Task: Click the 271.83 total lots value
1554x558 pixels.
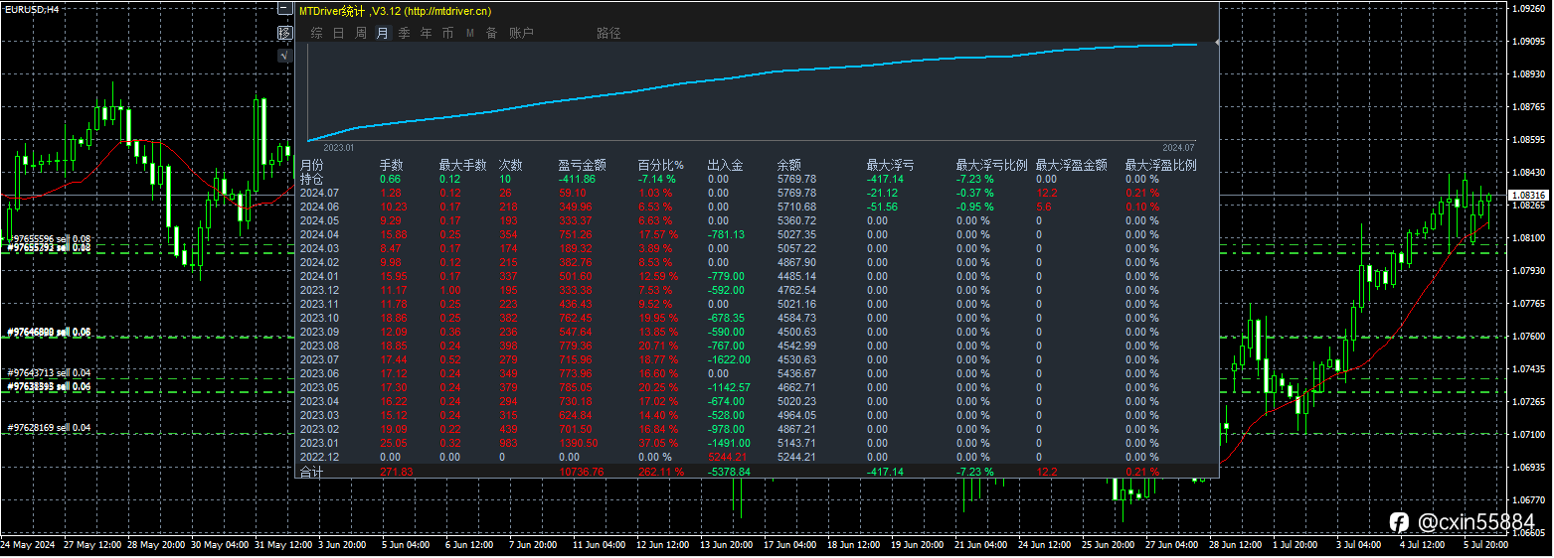Action: point(396,472)
